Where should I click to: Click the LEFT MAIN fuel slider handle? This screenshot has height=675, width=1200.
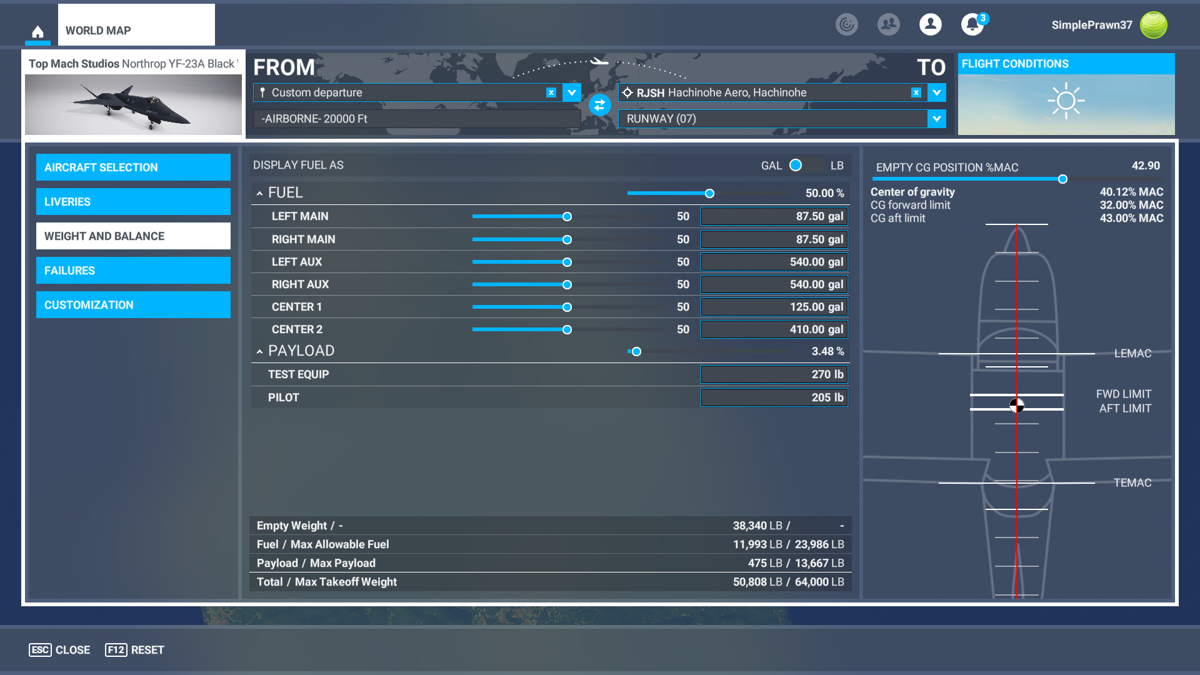point(567,217)
